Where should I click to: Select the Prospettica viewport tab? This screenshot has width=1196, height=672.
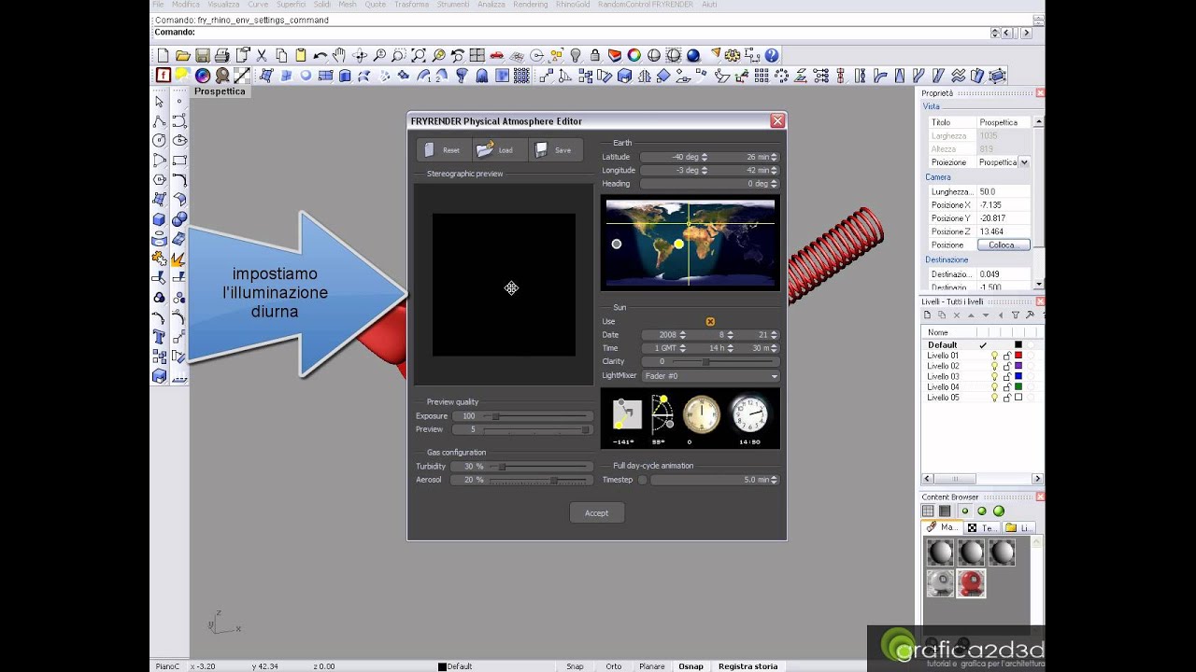[220, 91]
